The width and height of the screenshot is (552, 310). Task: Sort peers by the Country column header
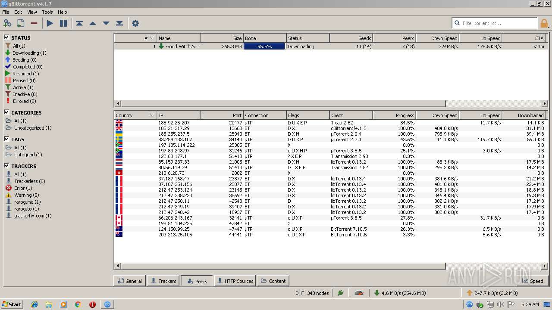(x=135, y=115)
